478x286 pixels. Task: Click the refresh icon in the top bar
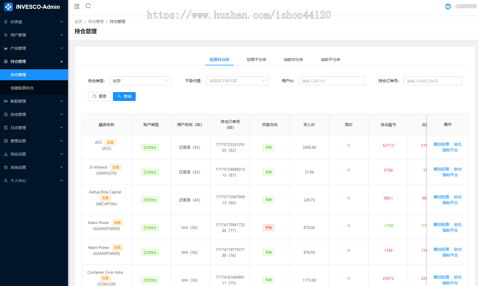88,6
